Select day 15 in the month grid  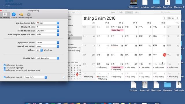point(122,46)
